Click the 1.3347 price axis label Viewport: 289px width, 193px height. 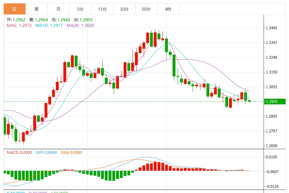(x=271, y=43)
